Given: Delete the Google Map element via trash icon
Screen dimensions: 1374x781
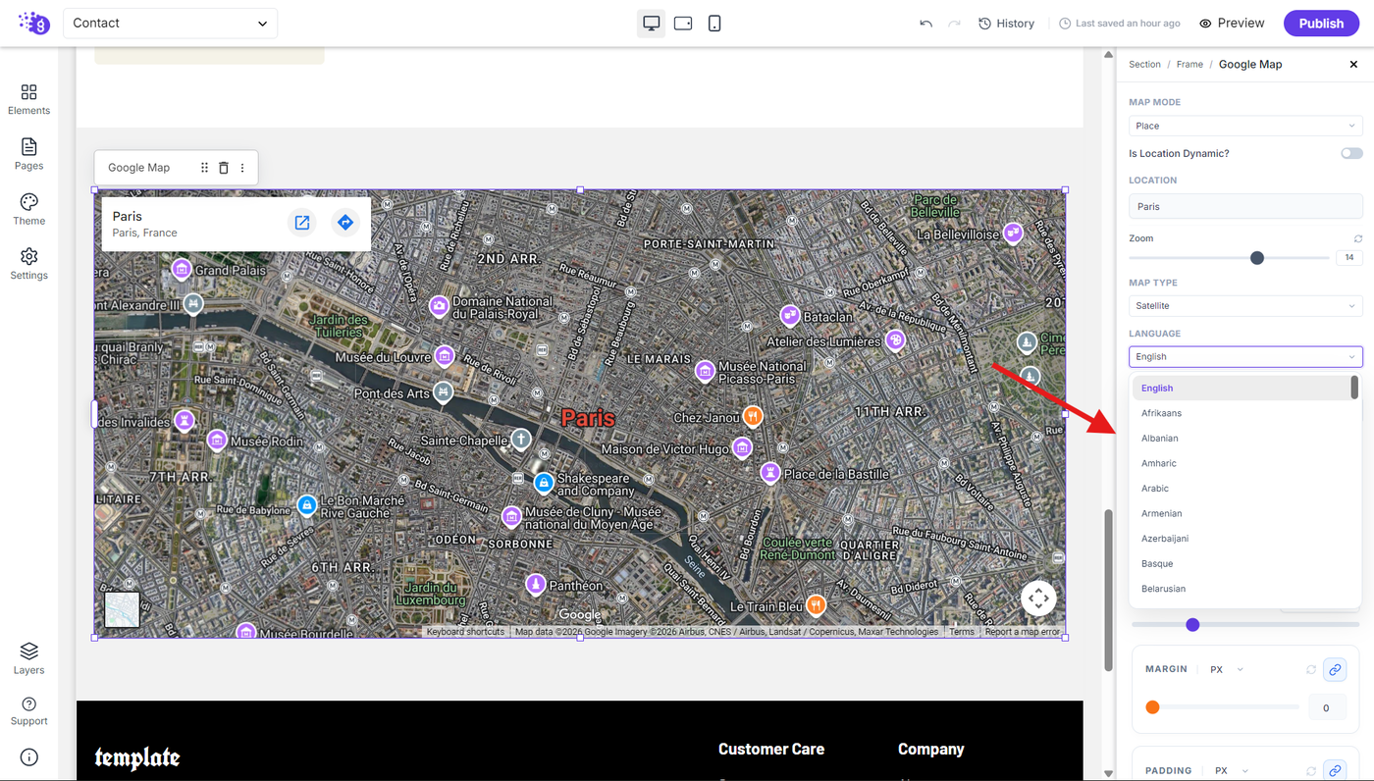Looking at the screenshot, I should [x=223, y=168].
